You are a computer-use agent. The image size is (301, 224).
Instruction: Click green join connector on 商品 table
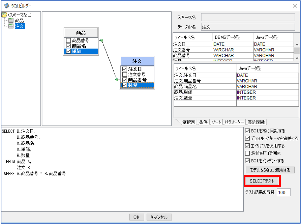[102, 40]
